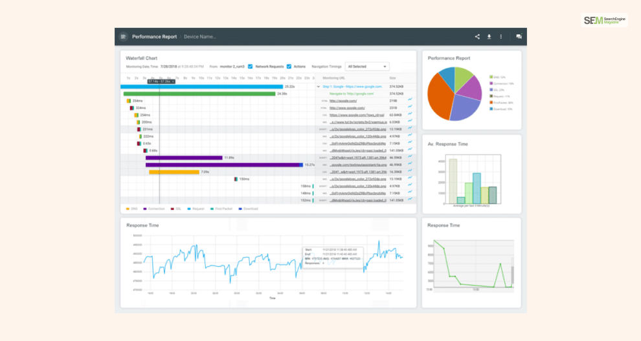
Task: Open the www.tut.by xgemius.js script link
Action: (x=358, y=122)
